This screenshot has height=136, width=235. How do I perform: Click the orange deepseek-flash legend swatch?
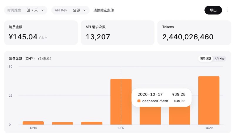(139, 101)
